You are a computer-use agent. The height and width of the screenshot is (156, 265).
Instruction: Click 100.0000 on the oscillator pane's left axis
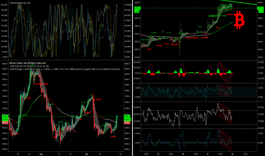[4, 5]
